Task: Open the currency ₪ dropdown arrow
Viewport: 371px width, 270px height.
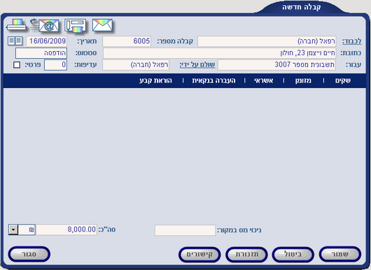Action: [x=13, y=229]
